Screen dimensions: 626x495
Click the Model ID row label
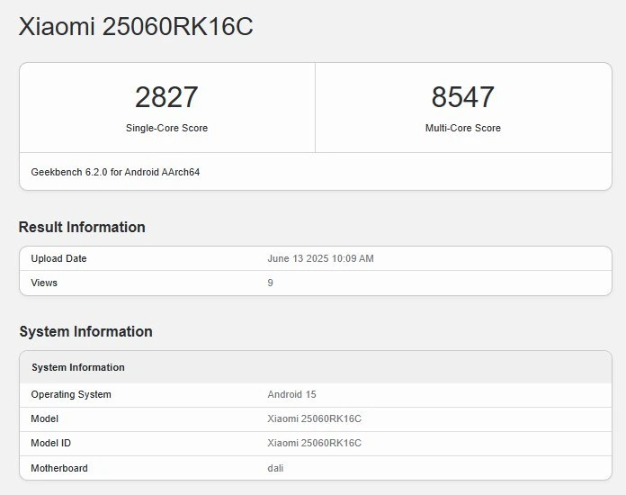tap(50, 443)
